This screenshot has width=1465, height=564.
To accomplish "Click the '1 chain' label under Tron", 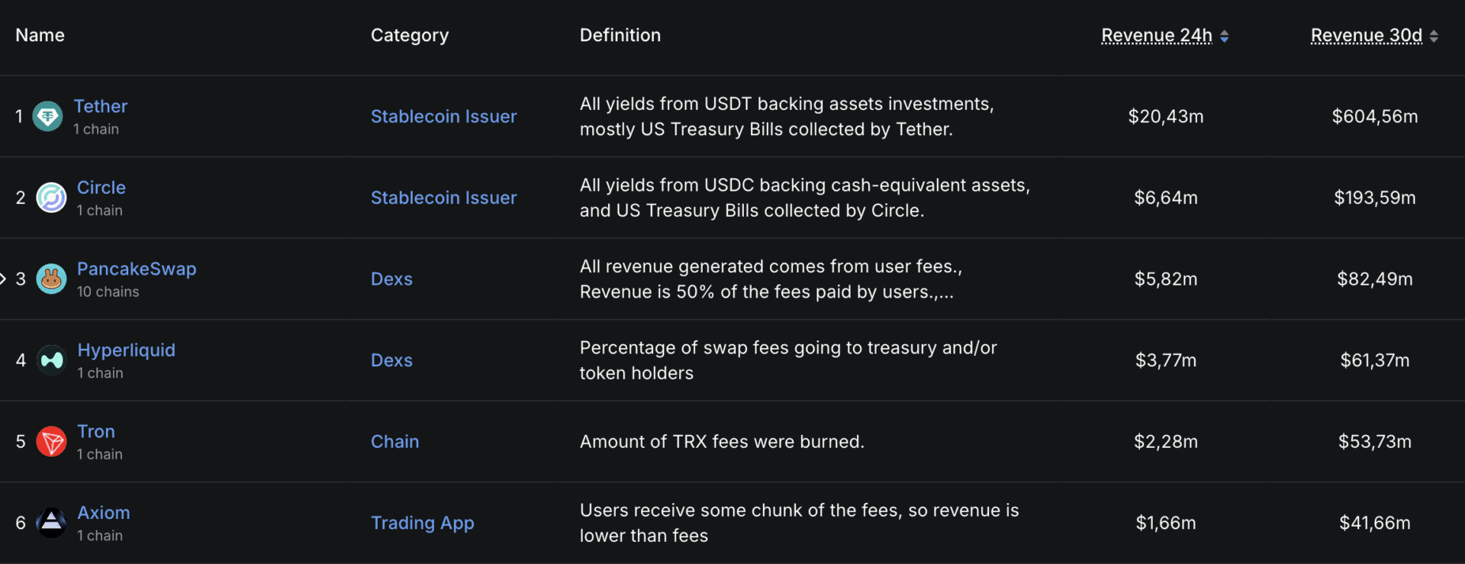I will pos(99,455).
